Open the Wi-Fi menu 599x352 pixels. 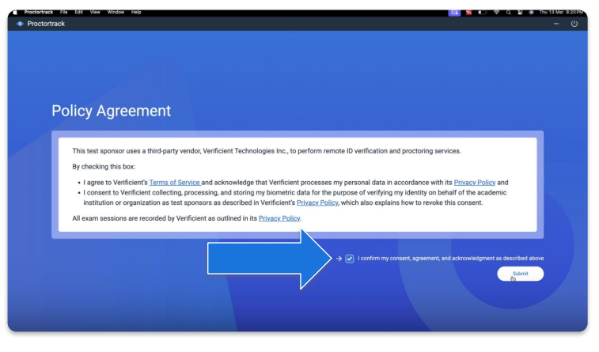tap(496, 12)
